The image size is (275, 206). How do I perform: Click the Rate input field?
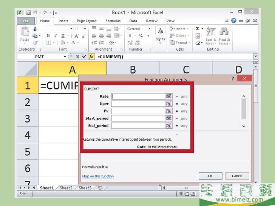click(138, 96)
